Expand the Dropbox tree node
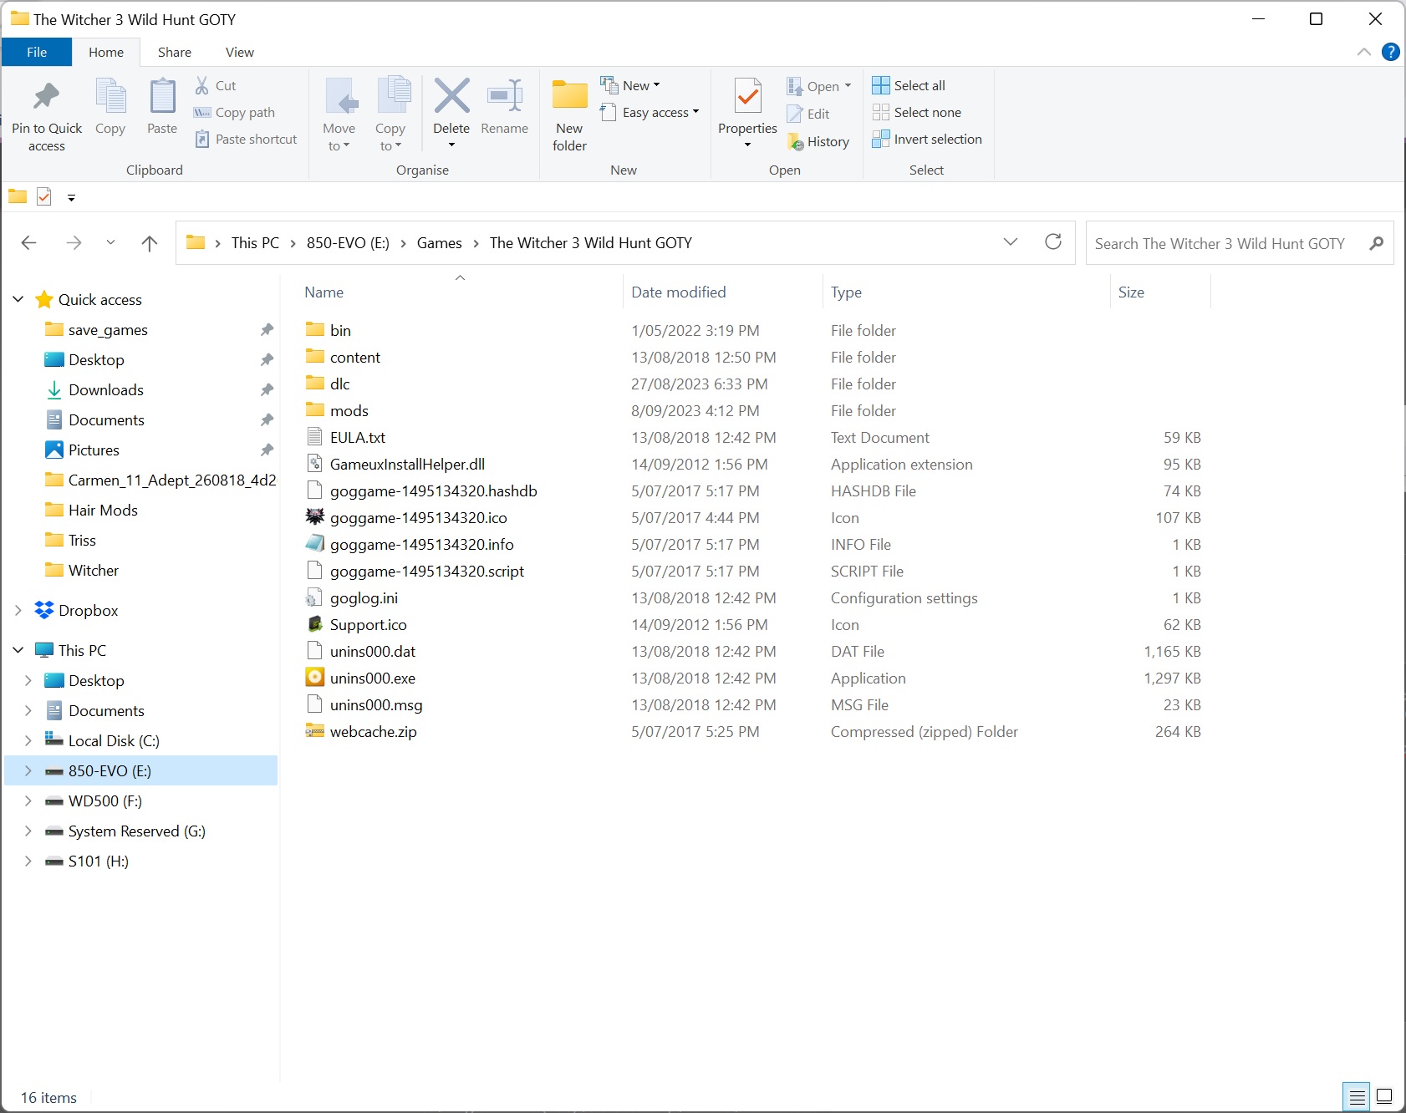The image size is (1406, 1113). click(18, 610)
